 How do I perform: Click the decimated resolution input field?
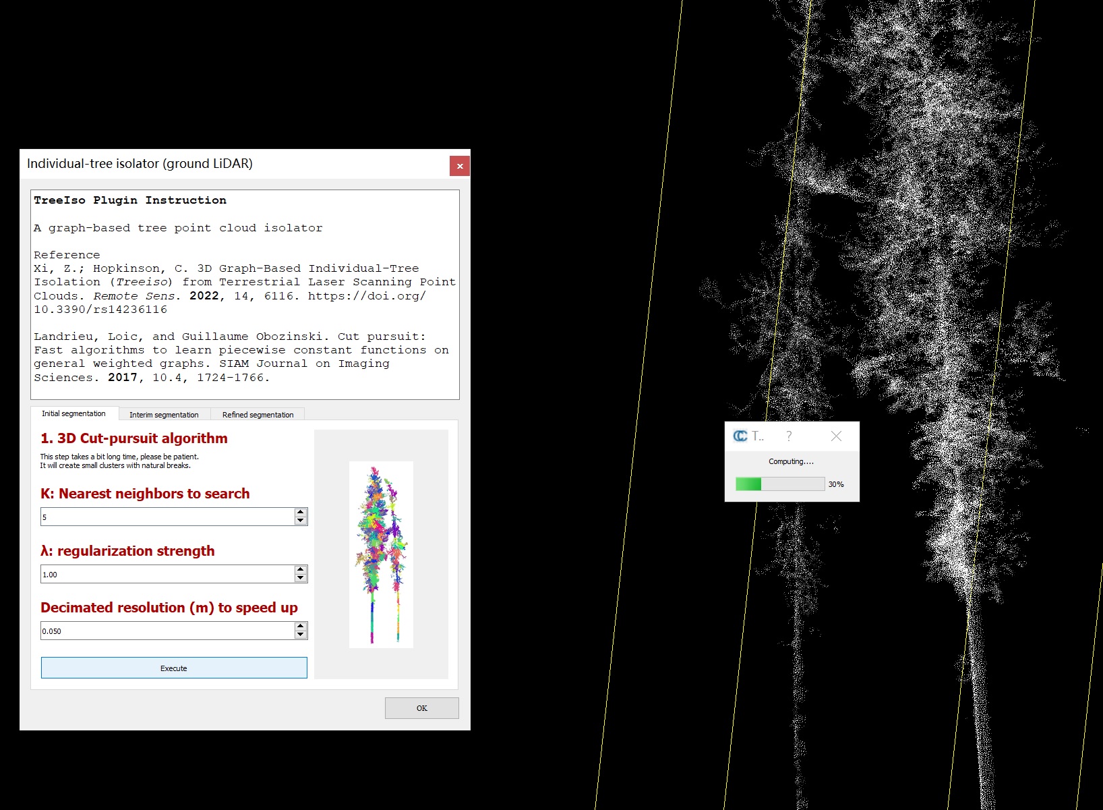(167, 631)
